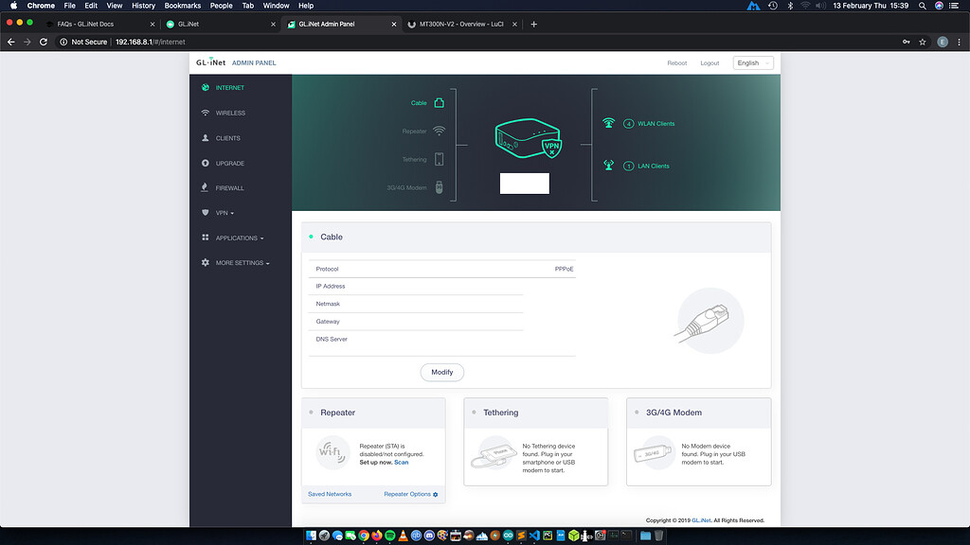Click the Repeater wifi icon in diagram

click(439, 132)
